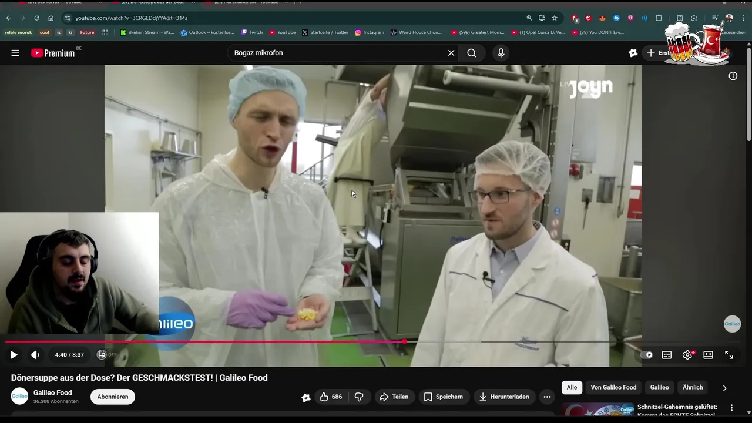Open the player settings gear

point(687,355)
